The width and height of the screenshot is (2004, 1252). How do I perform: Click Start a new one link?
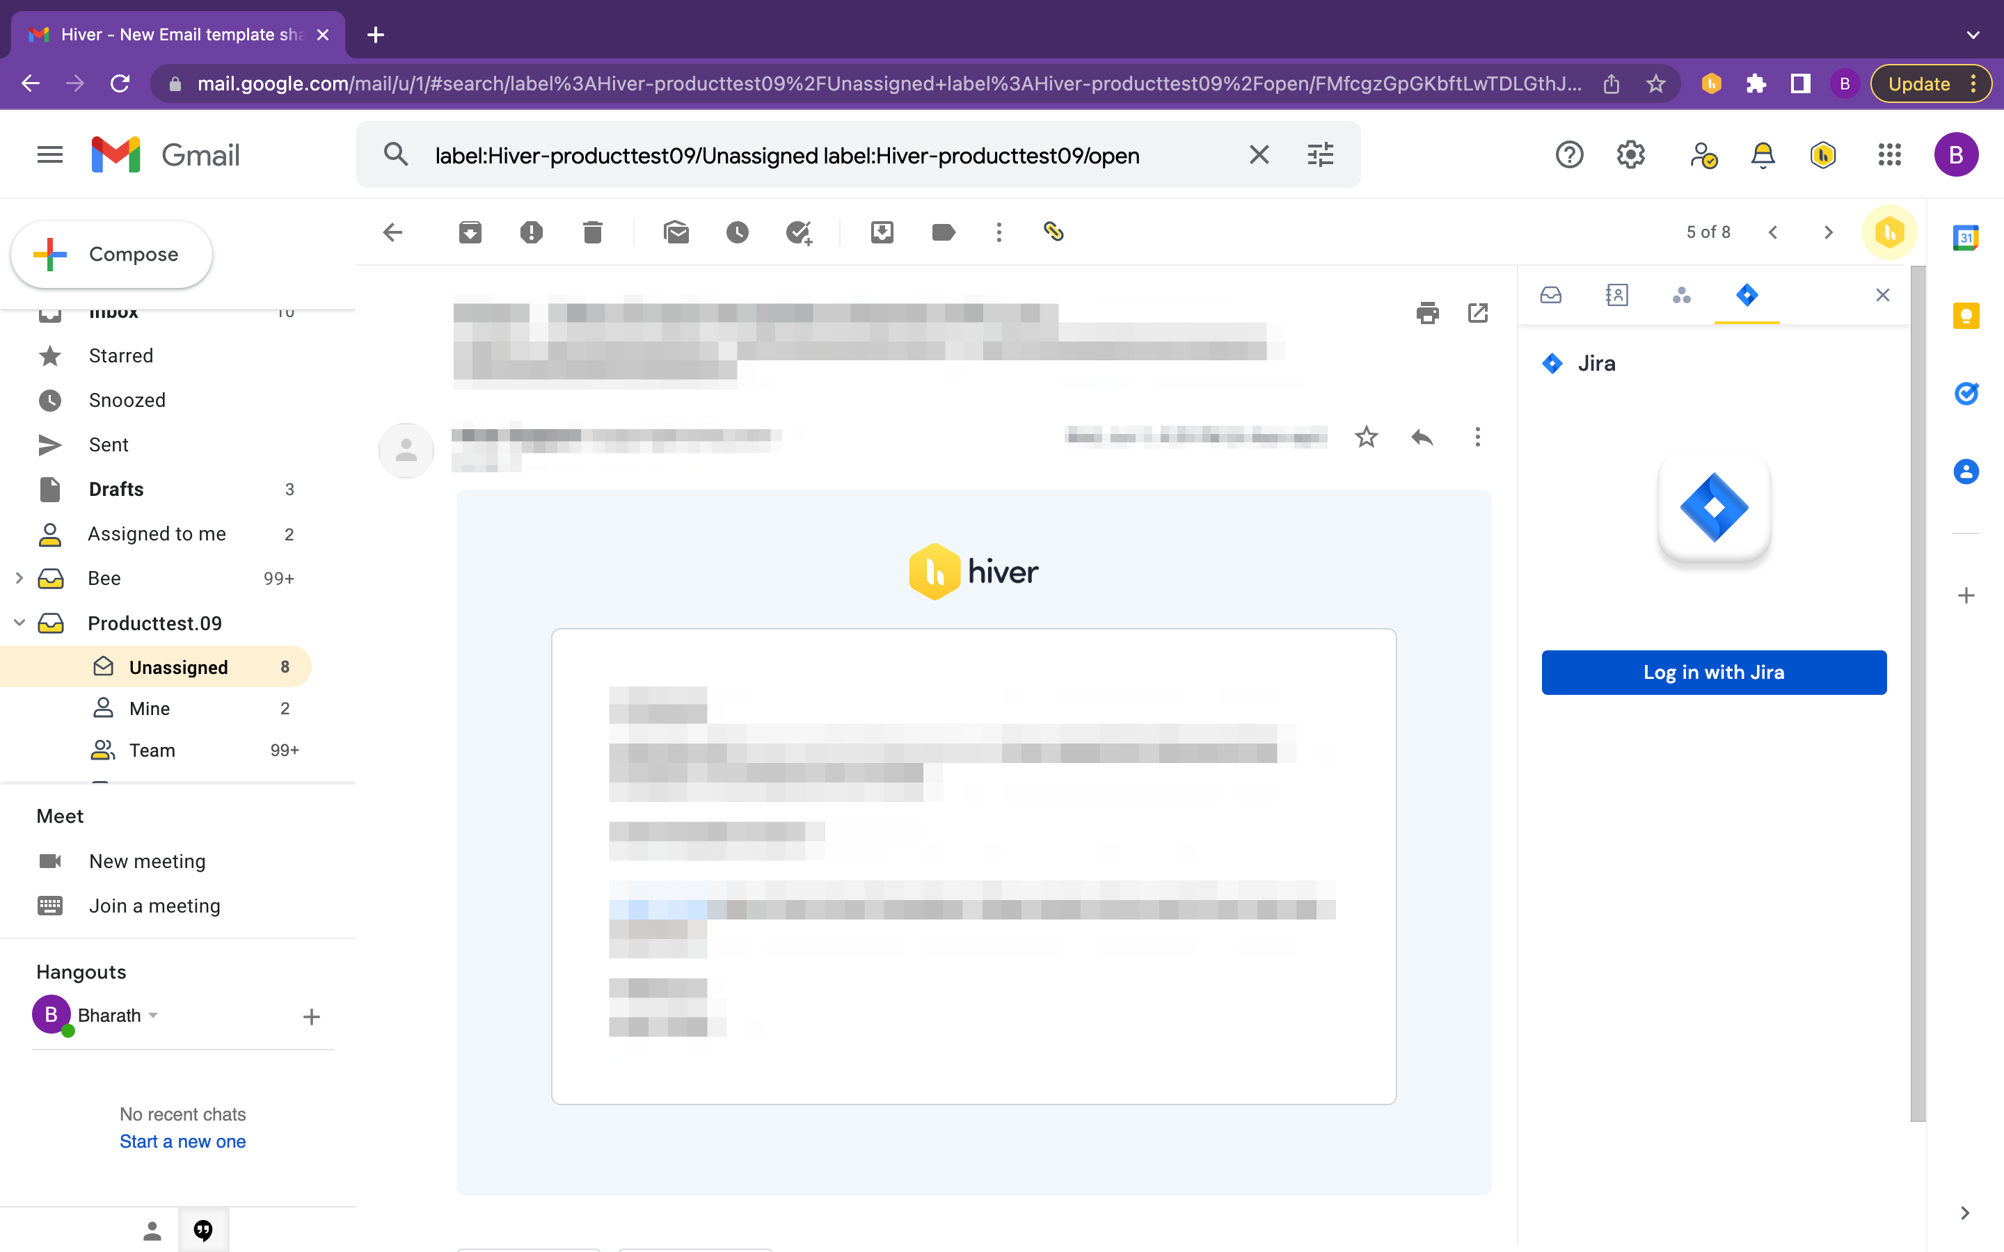pyautogui.click(x=182, y=1142)
